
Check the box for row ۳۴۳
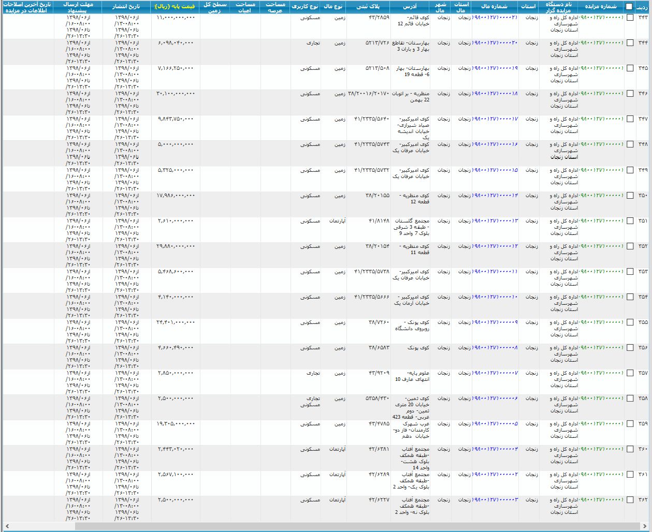click(x=630, y=18)
